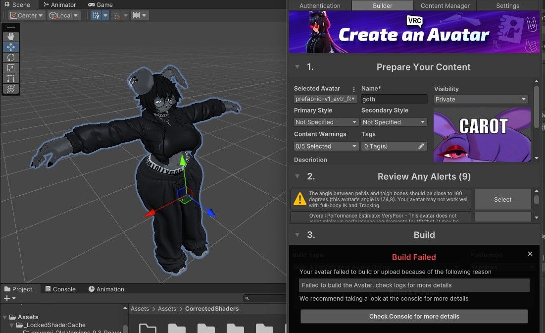Image resolution: width=545 pixels, height=333 pixels.
Task: Open grid snapping dropdown arrow
Action: pos(126,15)
